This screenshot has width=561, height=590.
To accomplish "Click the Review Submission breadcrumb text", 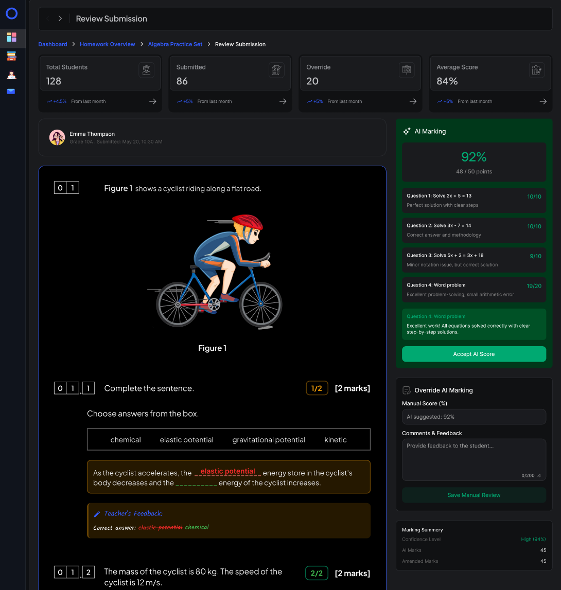I will pyautogui.click(x=240, y=44).
